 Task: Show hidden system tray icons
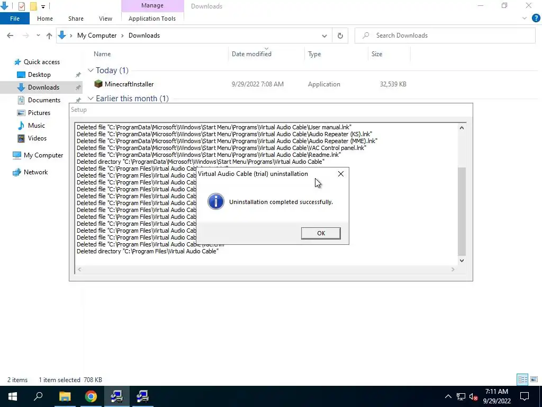click(448, 396)
